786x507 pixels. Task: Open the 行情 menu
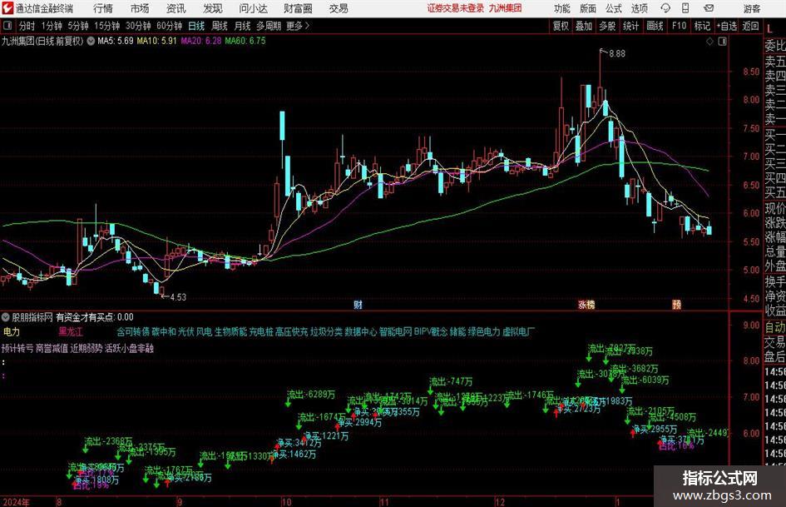coord(103,8)
